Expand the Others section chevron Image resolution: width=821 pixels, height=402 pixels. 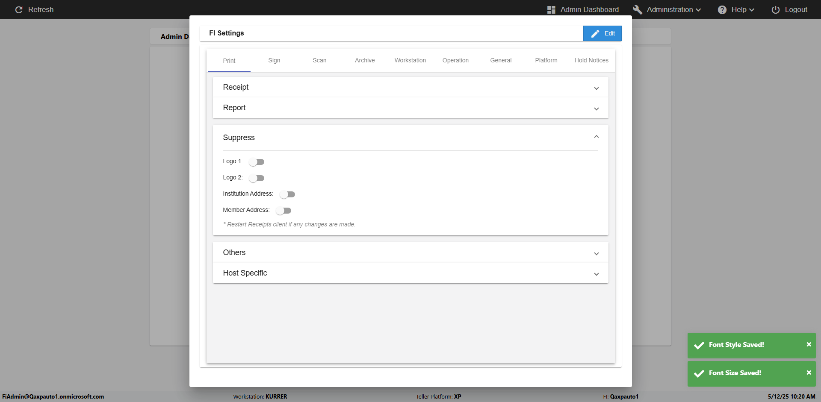coord(596,254)
